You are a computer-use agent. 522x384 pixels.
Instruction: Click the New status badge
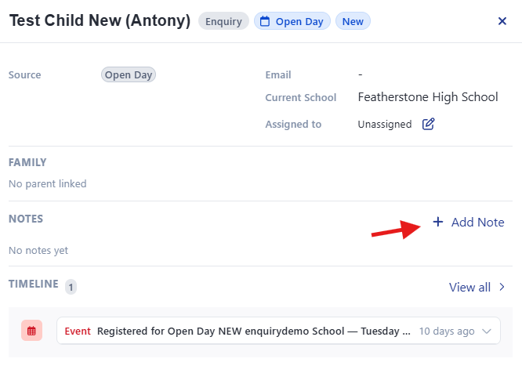pyautogui.click(x=353, y=21)
